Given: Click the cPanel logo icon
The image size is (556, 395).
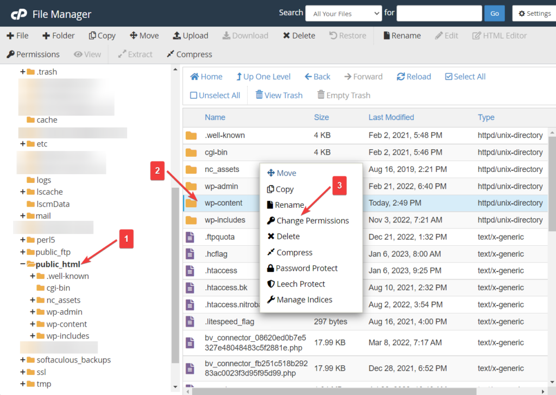Looking at the screenshot, I should pyautogui.click(x=18, y=14).
